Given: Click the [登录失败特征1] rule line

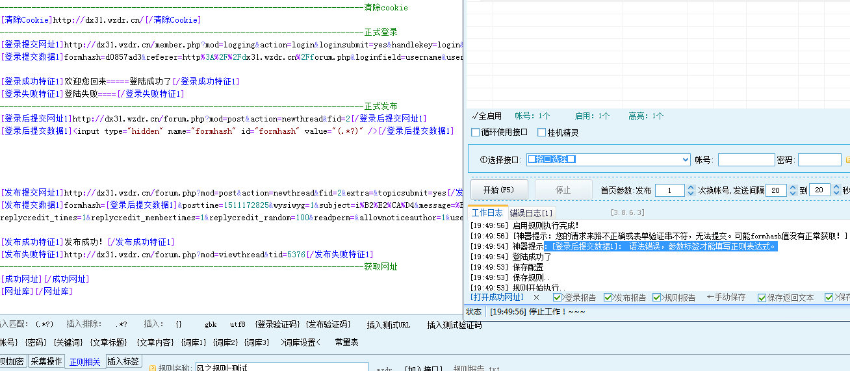Looking at the screenshot, I should [92, 94].
